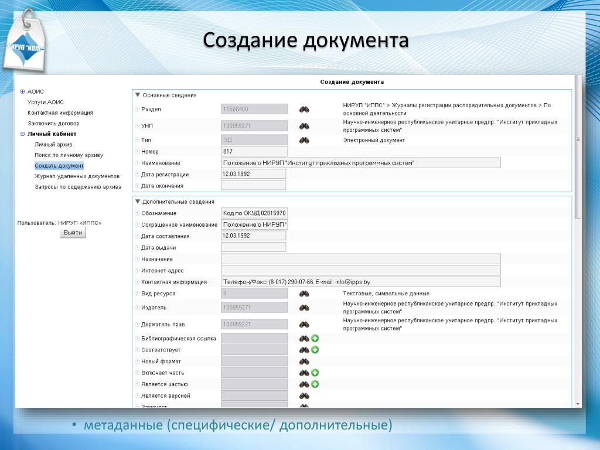This screenshot has width=600, height=450.
Task: Open Контактная информация menu item
Action: point(60,113)
